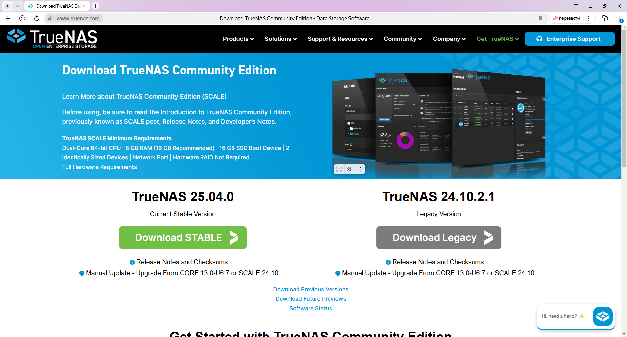Image resolution: width=627 pixels, height=337 pixels.
Task: Open the Release Notes link in intro text
Action: tap(184, 121)
